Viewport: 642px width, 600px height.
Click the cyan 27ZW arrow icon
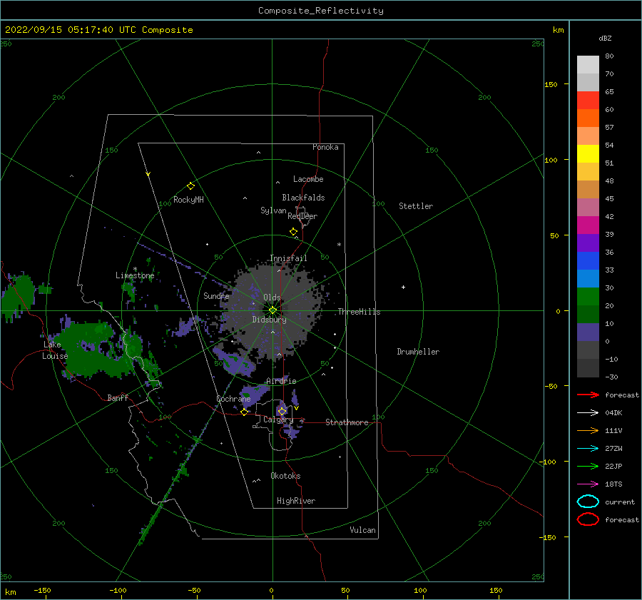[588, 448]
